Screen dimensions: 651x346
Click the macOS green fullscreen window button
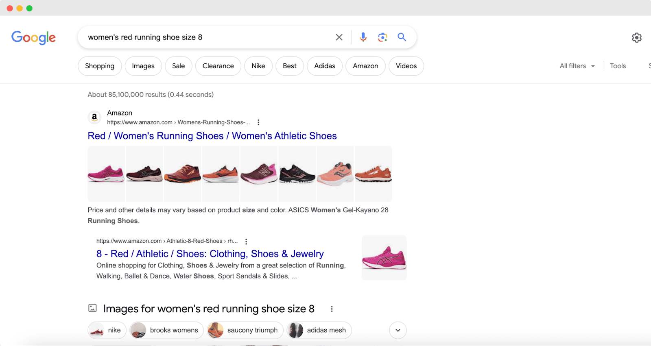coord(29,8)
